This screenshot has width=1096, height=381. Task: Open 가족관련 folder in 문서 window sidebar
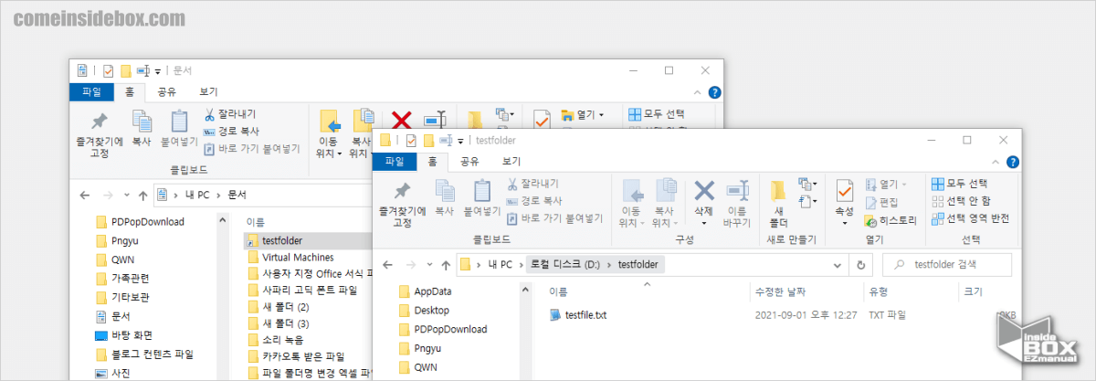[122, 278]
